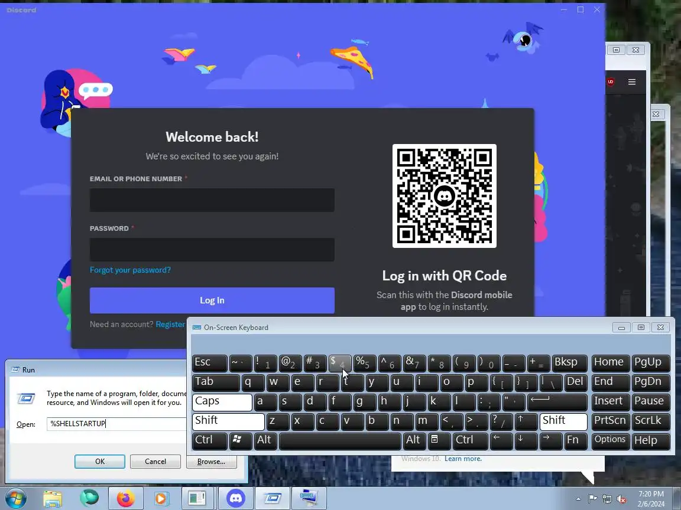
Task: Click Browse in the Run dialog
Action: click(x=211, y=462)
